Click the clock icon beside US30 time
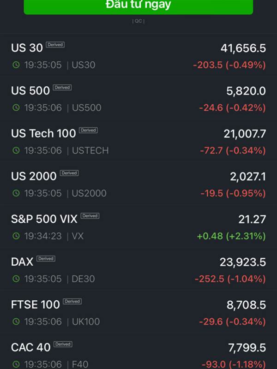 (x=16, y=65)
